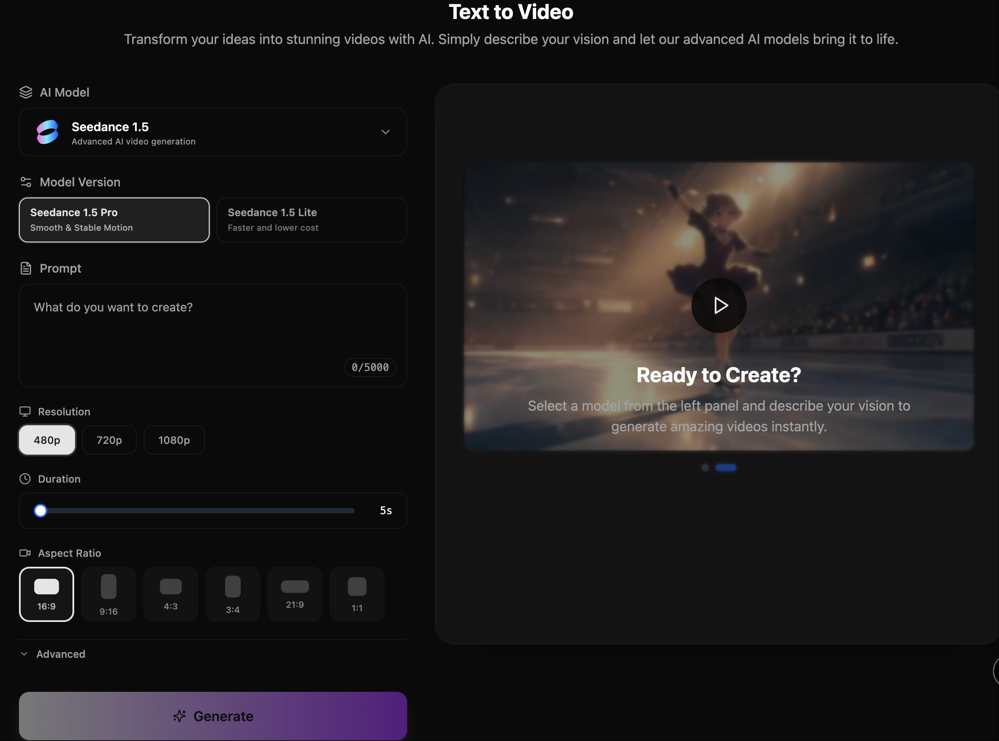Image resolution: width=999 pixels, height=741 pixels.
Task: Select the 720p resolution option
Action: pyautogui.click(x=109, y=440)
